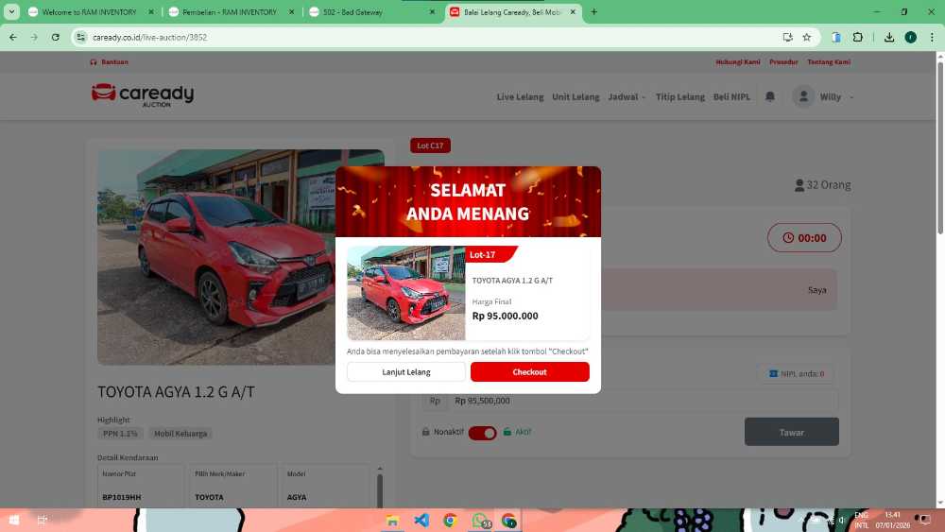Open the notification bell icon
The height and width of the screenshot is (532, 945).
coord(770,96)
